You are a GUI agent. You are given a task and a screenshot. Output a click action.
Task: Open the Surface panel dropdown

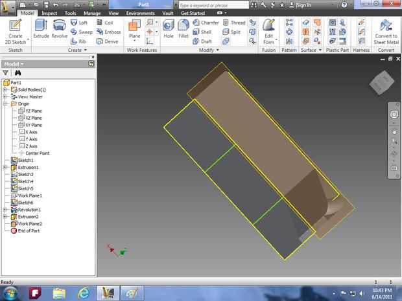pyautogui.click(x=311, y=50)
